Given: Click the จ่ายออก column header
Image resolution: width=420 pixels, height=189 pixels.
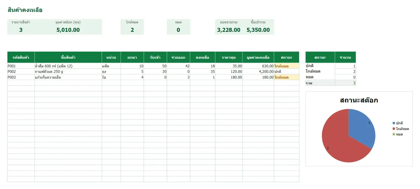Looking at the screenshot, I should pyautogui.click(x=178, y=57).
